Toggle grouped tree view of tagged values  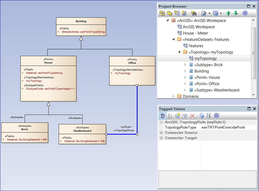pos(163,116)
